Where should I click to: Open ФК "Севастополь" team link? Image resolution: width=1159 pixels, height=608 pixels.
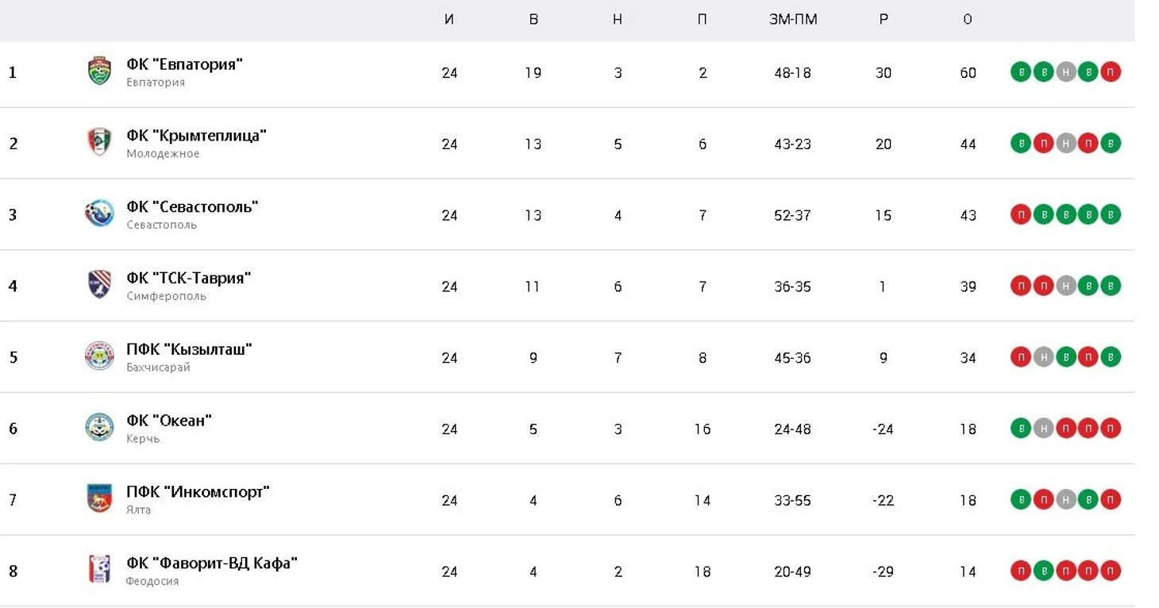click(192, 207)
